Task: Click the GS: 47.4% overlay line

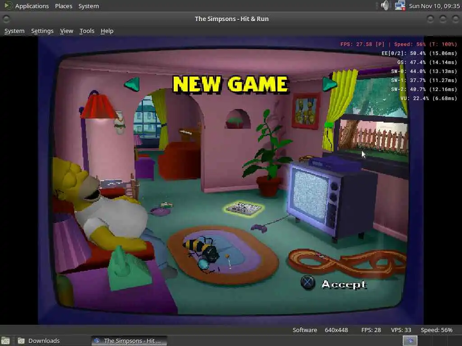Action: [427, 62]
